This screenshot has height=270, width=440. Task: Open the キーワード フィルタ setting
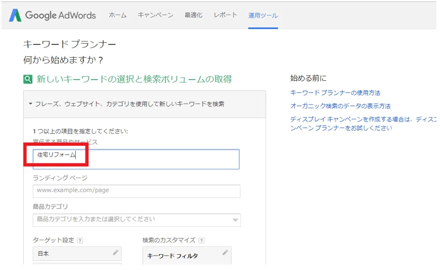[187, 256]
